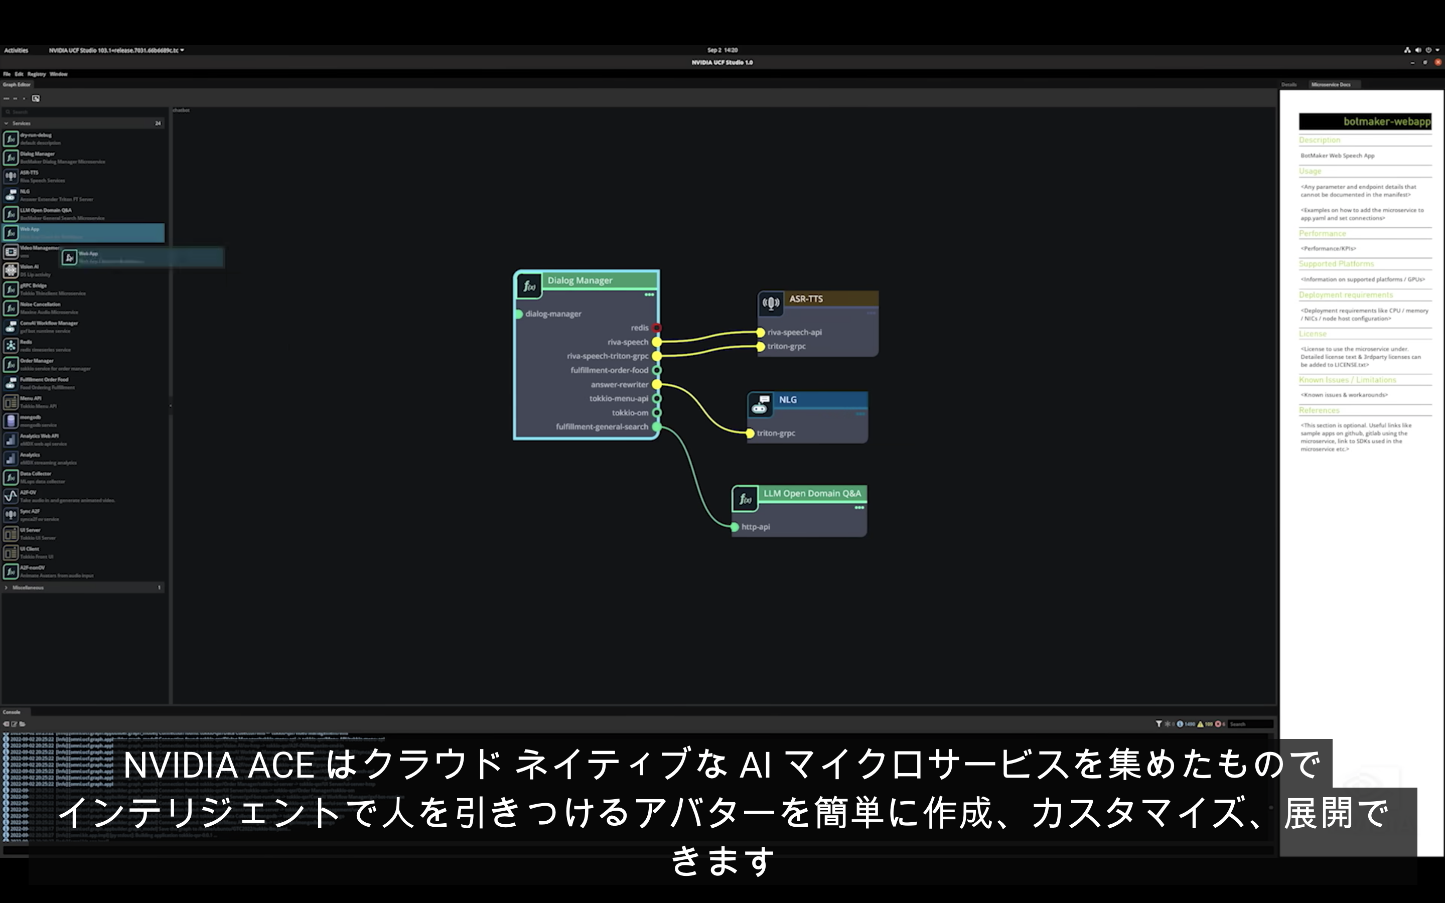
Task: Select Order Manager service in list
Action: (x=84, y=364)
